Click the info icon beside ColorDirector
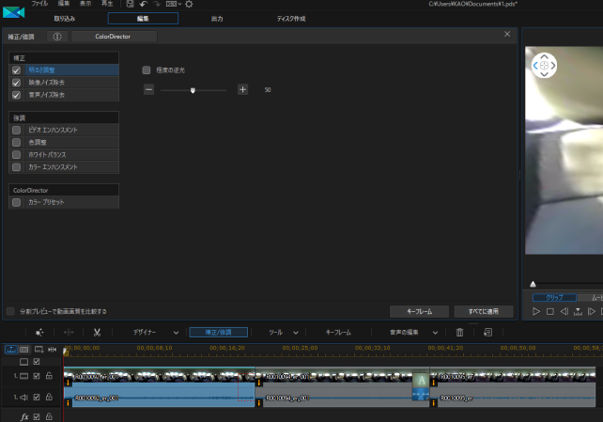The height and width of the screenshot is (422, 603). tap(56, 36)
